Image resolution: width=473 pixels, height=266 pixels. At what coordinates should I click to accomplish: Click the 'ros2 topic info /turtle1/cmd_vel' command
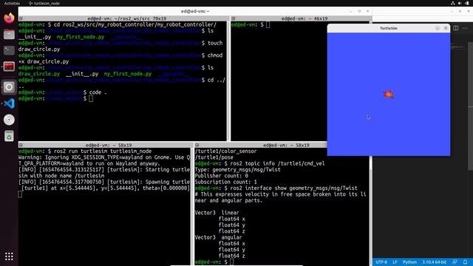tap(278, 163)
